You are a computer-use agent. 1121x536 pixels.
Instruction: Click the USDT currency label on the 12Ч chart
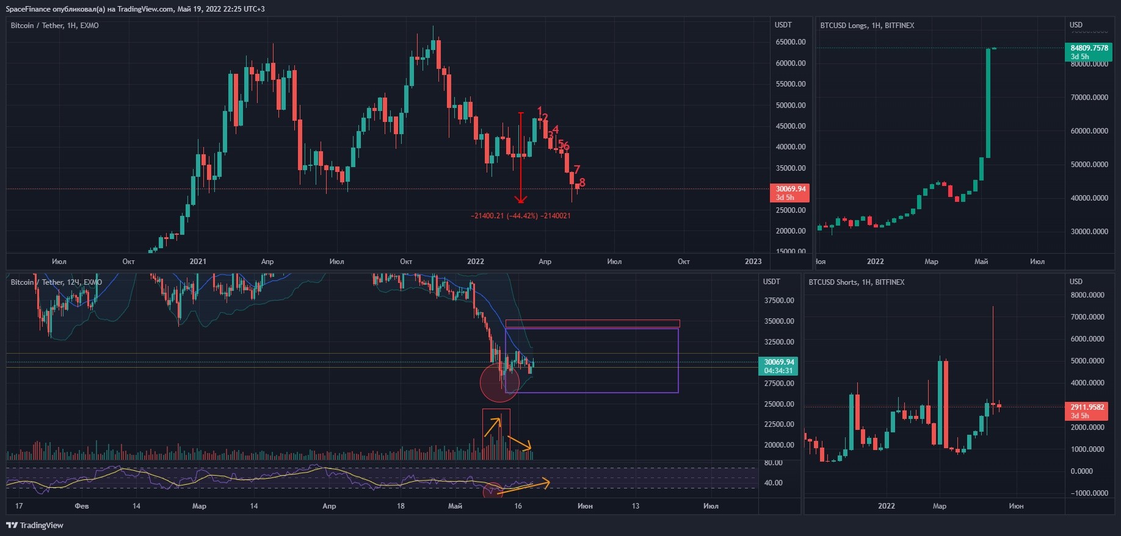click(772, 282)
